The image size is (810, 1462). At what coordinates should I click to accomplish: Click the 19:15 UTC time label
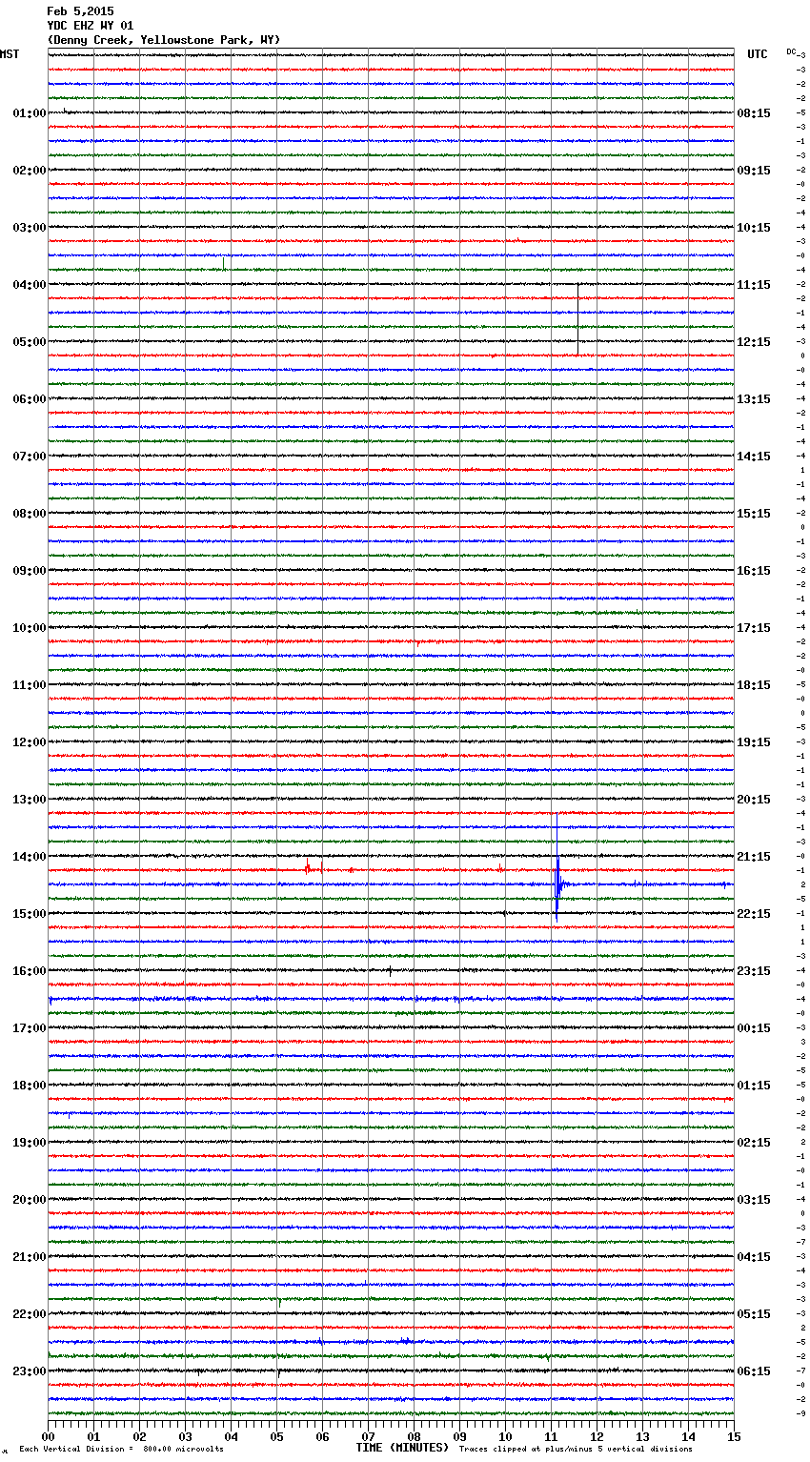point(754,742)
